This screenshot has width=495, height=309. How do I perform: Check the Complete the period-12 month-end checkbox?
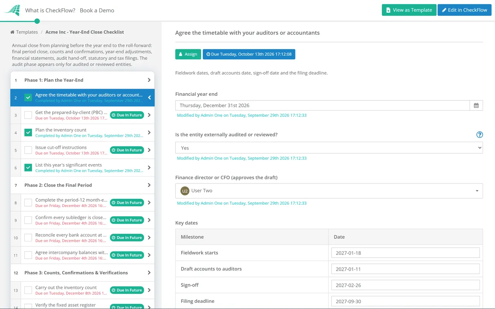[x=28, y=203]
